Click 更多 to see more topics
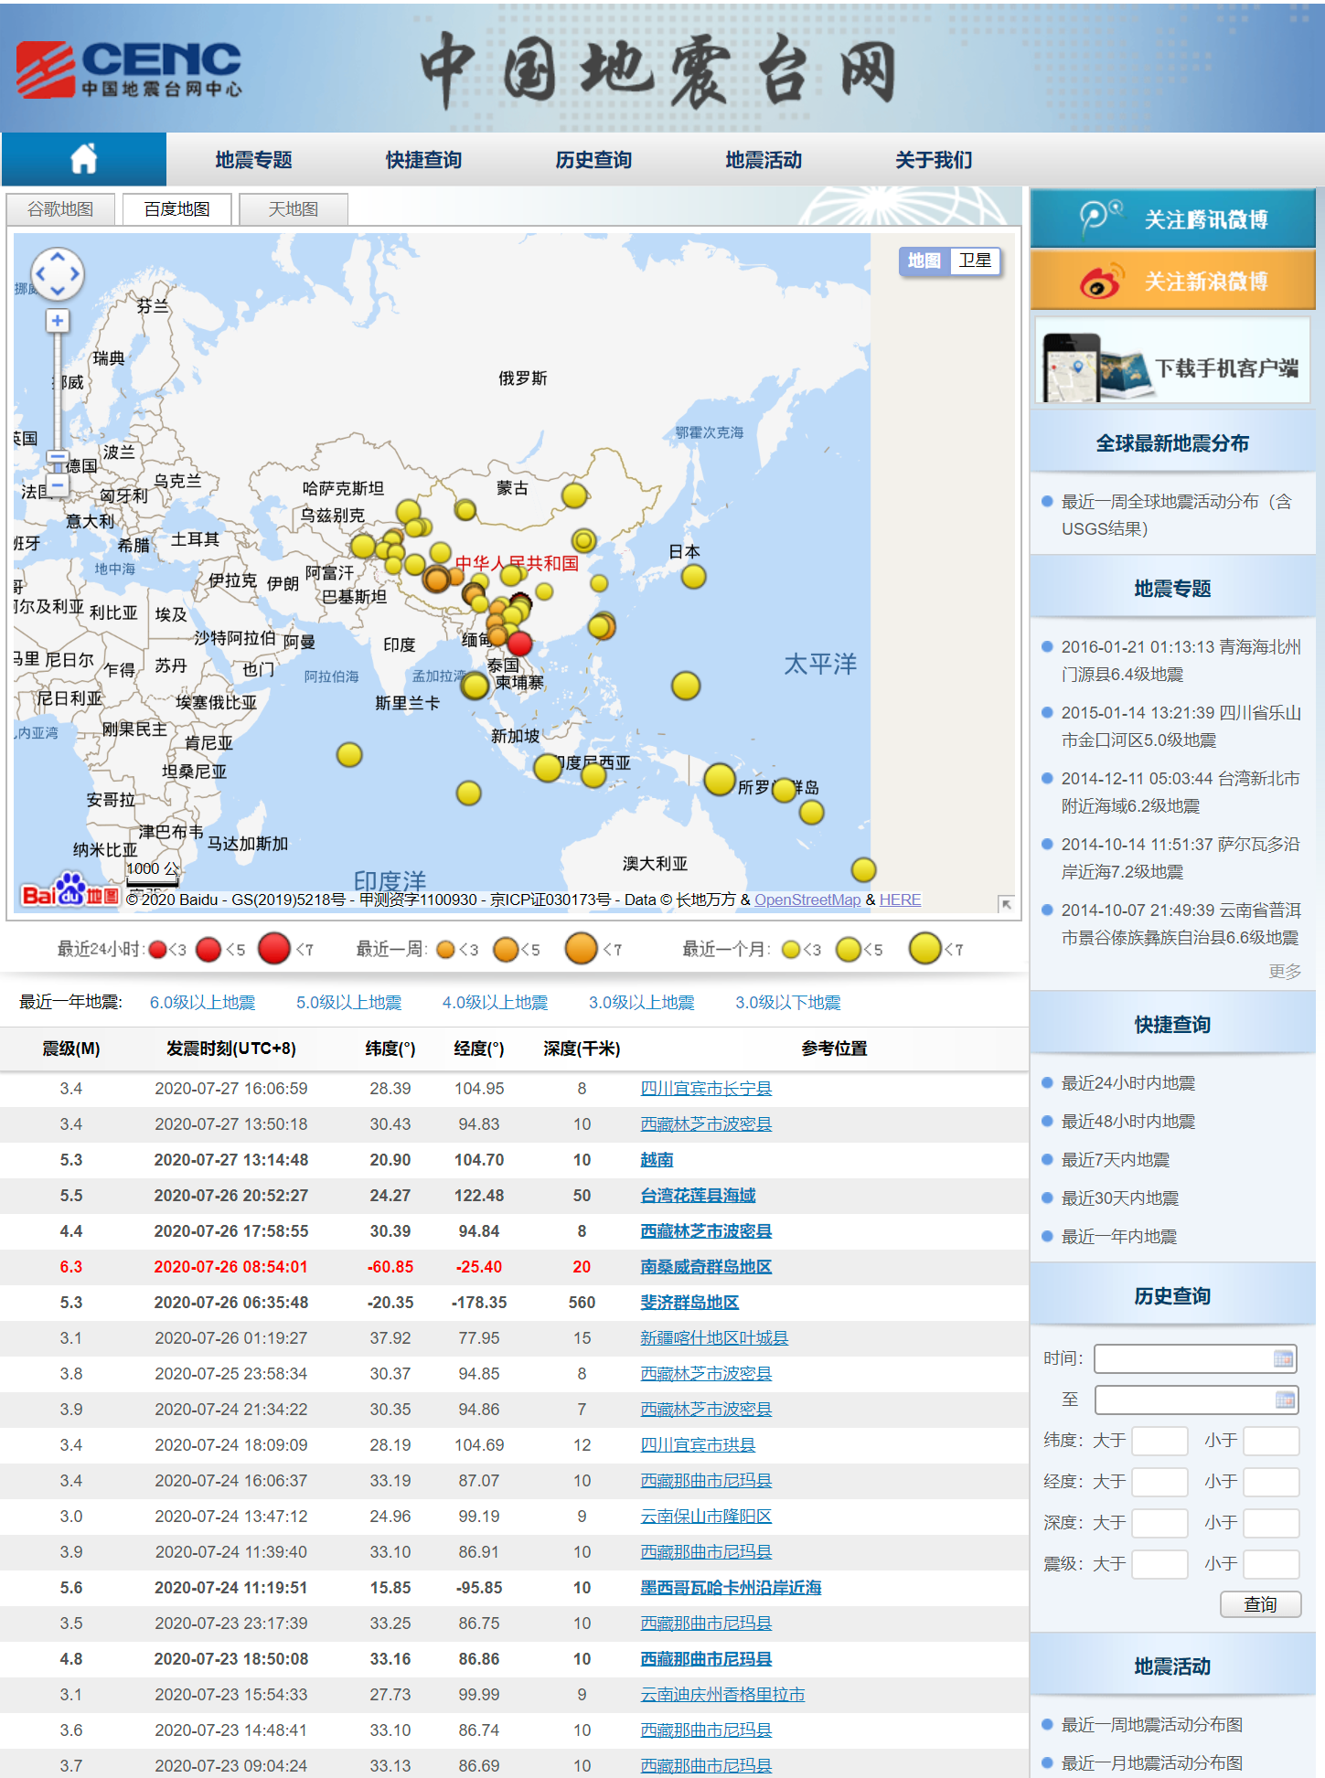Image resolution: width=1325 pixels, height=1778 pixels. (1285, 971)
